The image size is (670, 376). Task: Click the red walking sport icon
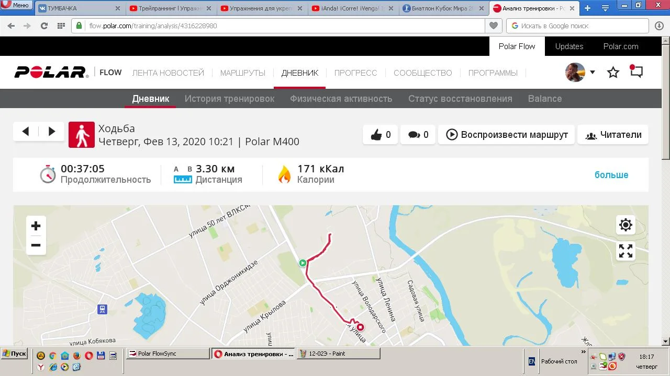click(82, 135)
